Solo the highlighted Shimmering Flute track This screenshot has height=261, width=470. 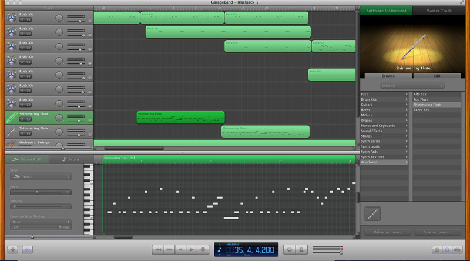tap(28, 119)
